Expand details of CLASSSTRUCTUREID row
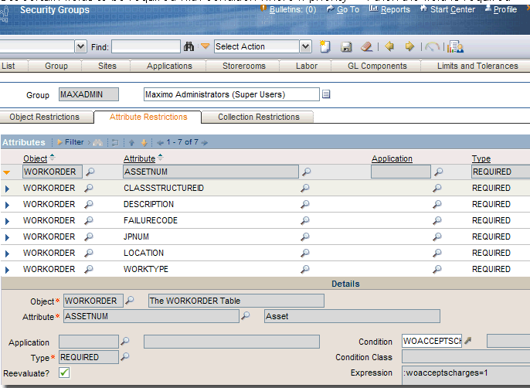This screenshot has height=388, width=530. click(7, 189)
